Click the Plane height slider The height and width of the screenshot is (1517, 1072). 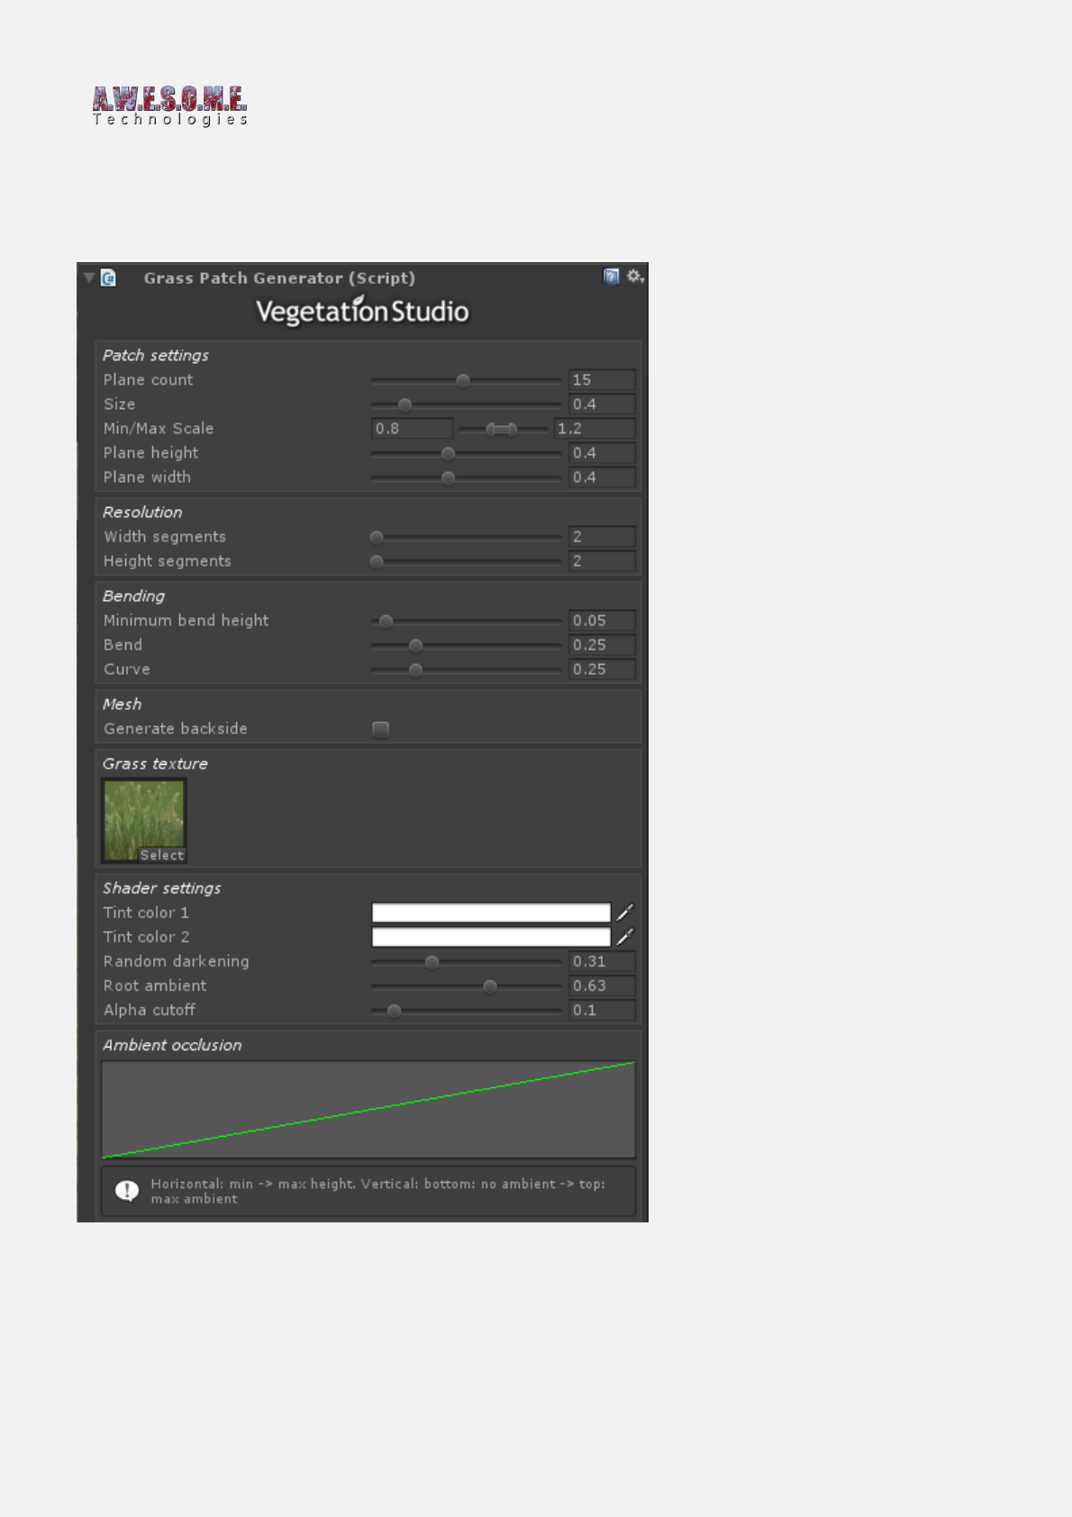coord(466,453)
